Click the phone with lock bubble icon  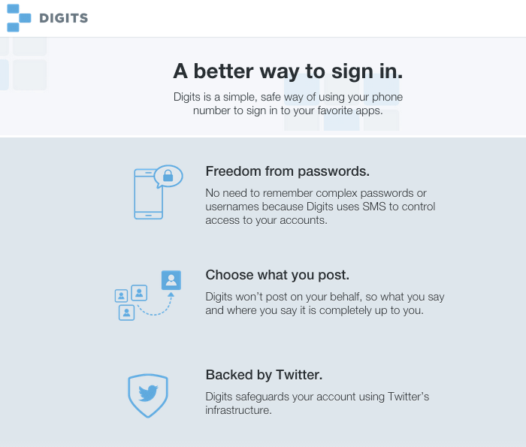(159, 192)
